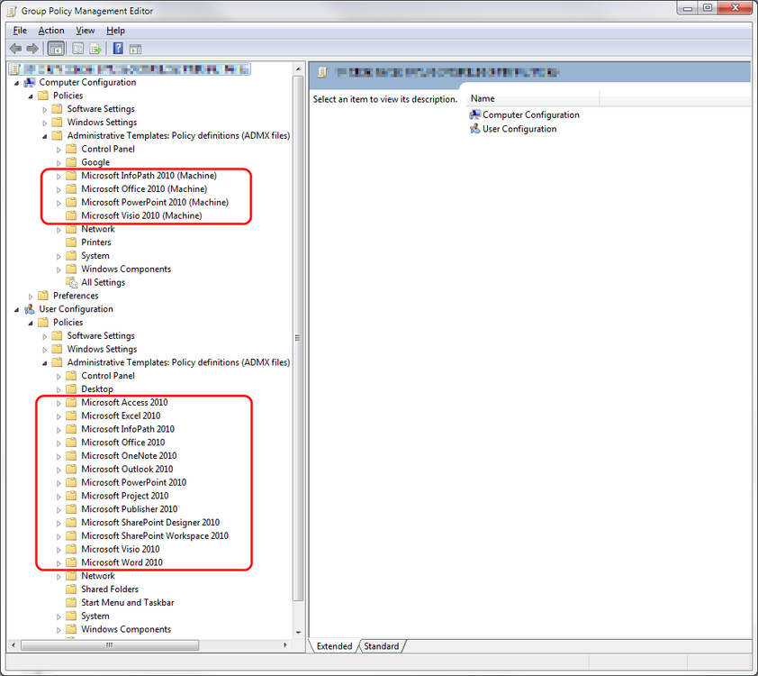Click the Google folder icon

(71, 162)
